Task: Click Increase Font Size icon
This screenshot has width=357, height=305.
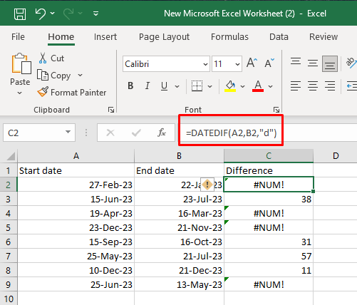Action: (x=252, y=63)
